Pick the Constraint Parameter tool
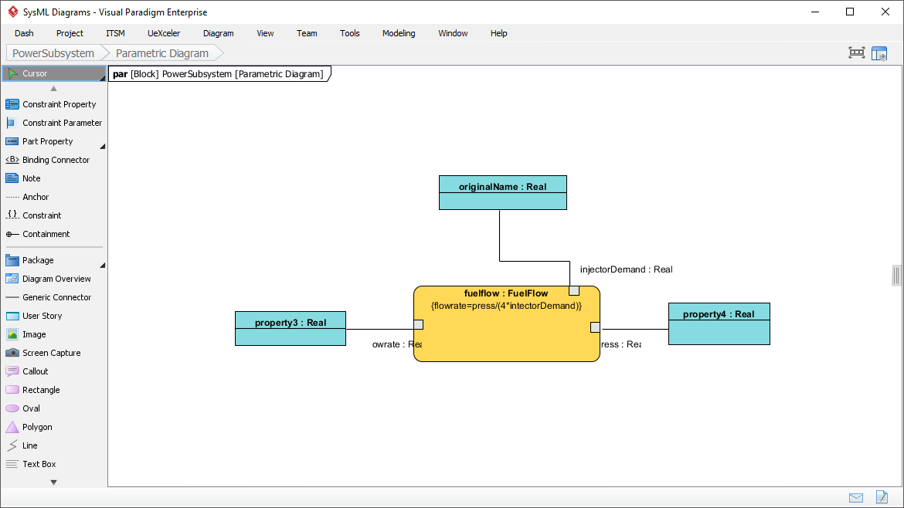This screenshot has width=904, height=508. pyautogui.click(x=62, y=123)
